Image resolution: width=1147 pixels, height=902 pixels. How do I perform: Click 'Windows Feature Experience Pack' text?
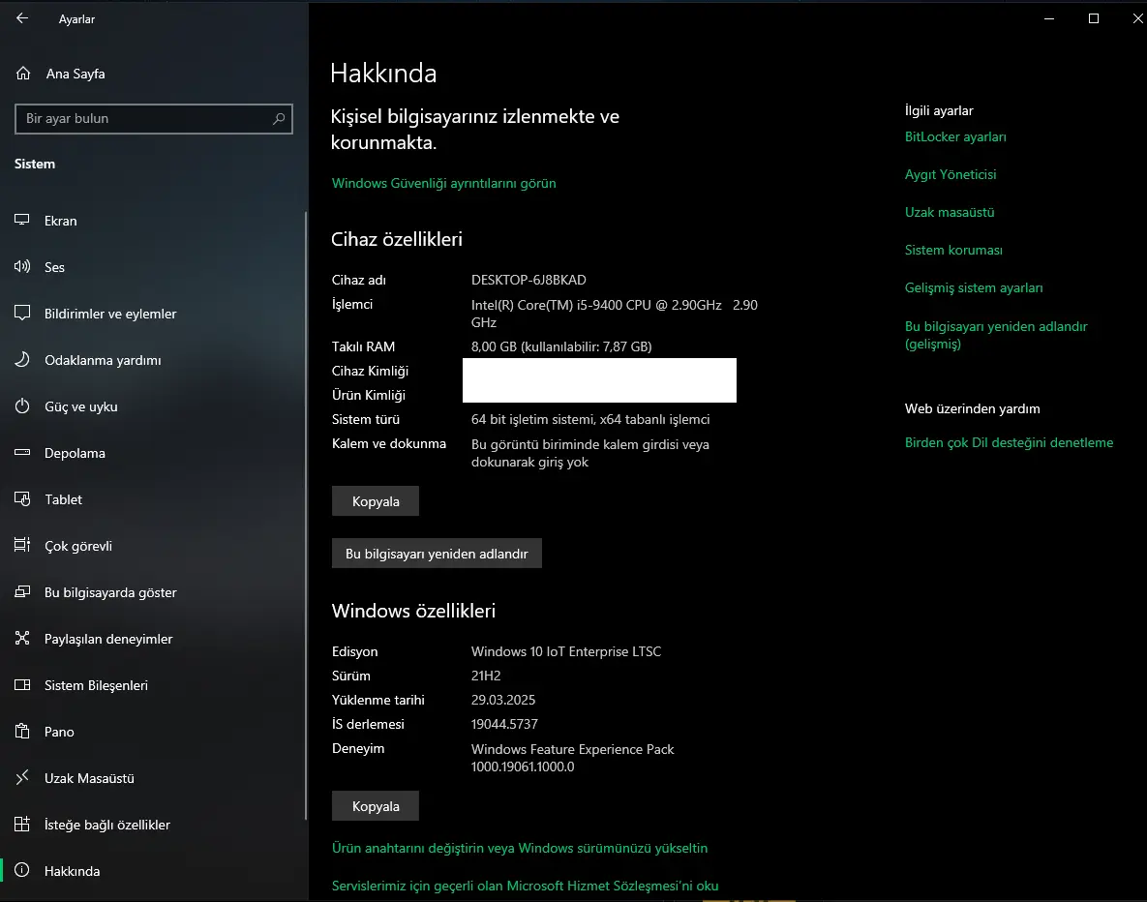click(x=573, y=749)
